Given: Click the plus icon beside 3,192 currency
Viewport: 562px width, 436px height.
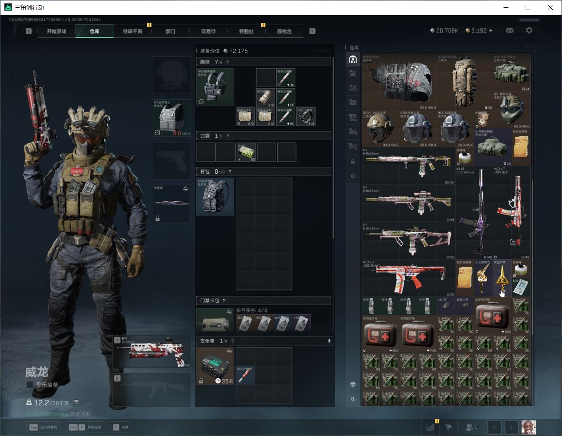Looking at the screenshot, I should (491, 31).
